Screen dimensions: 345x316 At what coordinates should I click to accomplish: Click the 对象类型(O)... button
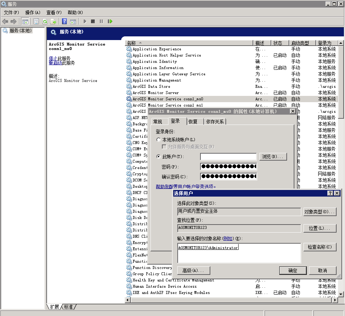(320, 212)
